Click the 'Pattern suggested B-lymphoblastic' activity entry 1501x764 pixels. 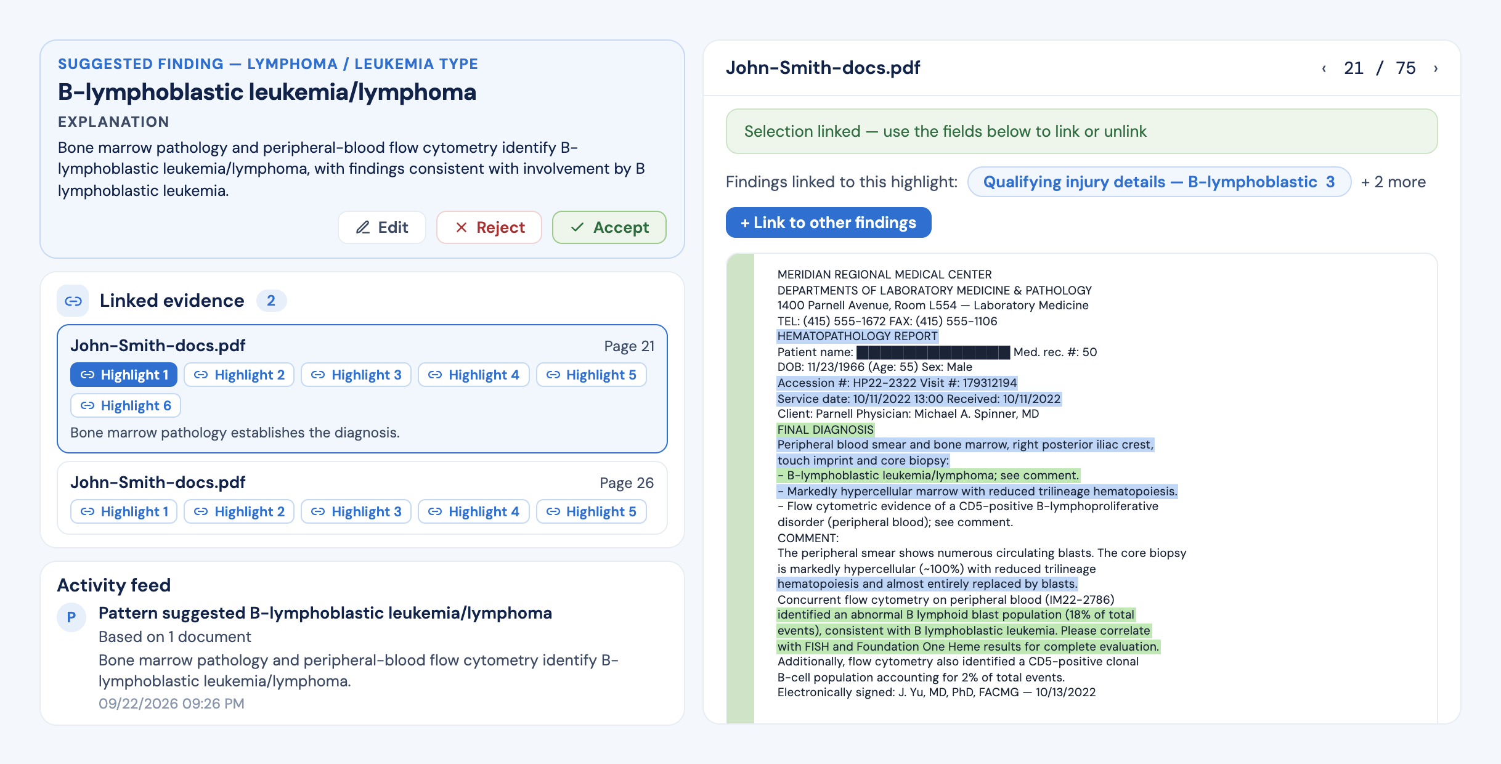pos(325,613)
